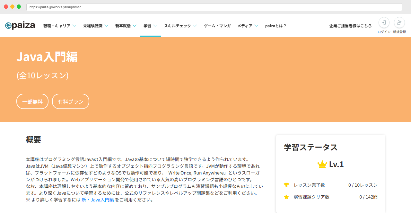Expand the メディア chevron
Viewport: 411px width, 213px height.
pyautogui.click(x=256, y=26)
